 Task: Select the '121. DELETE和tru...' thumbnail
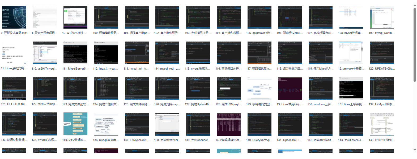coord(14,89)
